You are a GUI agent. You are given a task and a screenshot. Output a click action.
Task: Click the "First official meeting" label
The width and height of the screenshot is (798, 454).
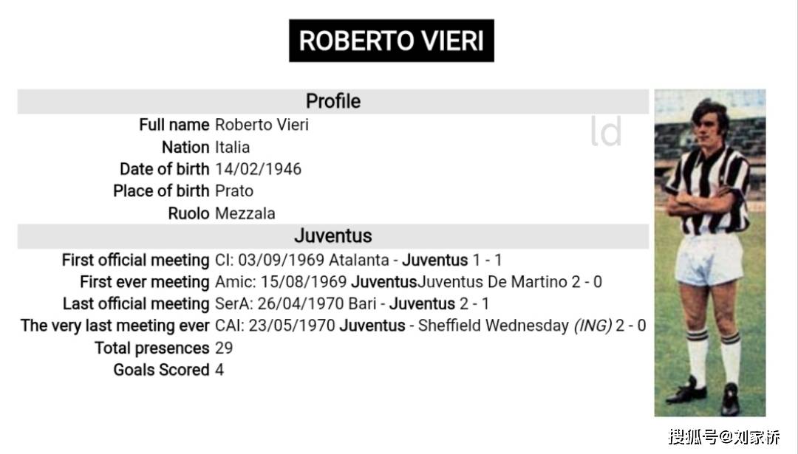click(x=135, y=261)
